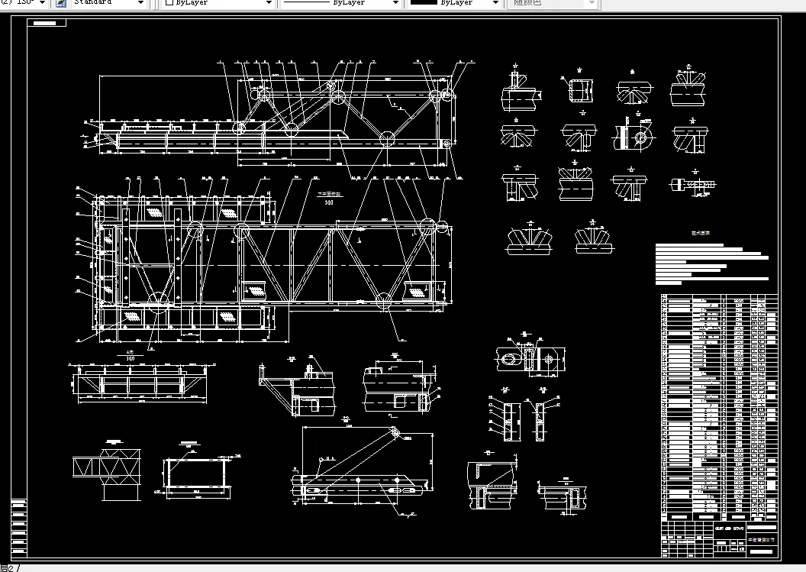
Task: Switch to the 布局2 layout tab
Action: click(8, 568)
